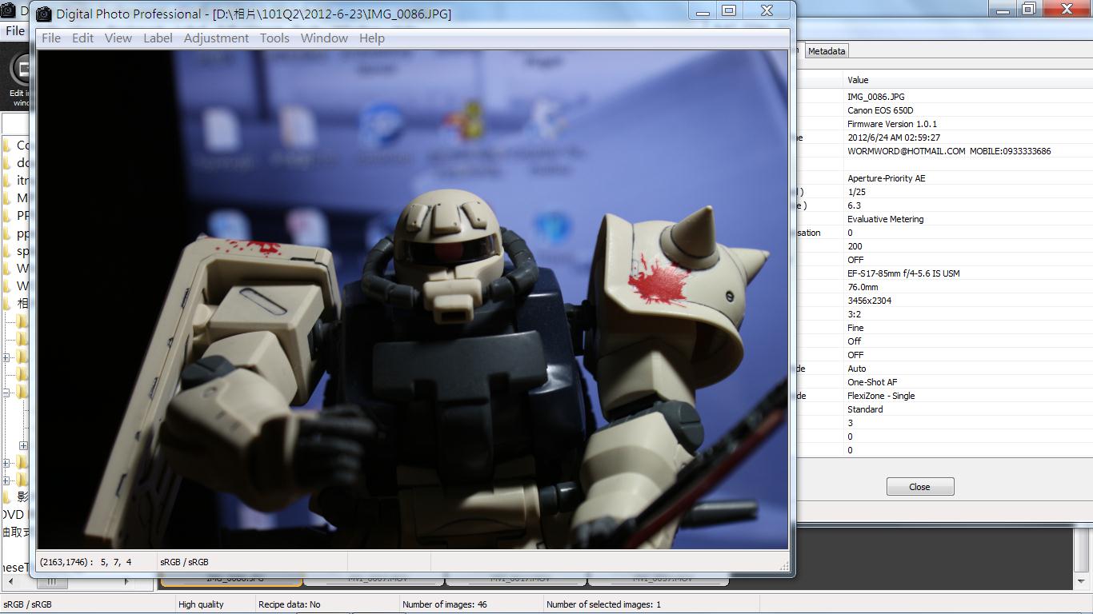
Task: Open File menu of main window behind
Action: click(x=14, y=30)
